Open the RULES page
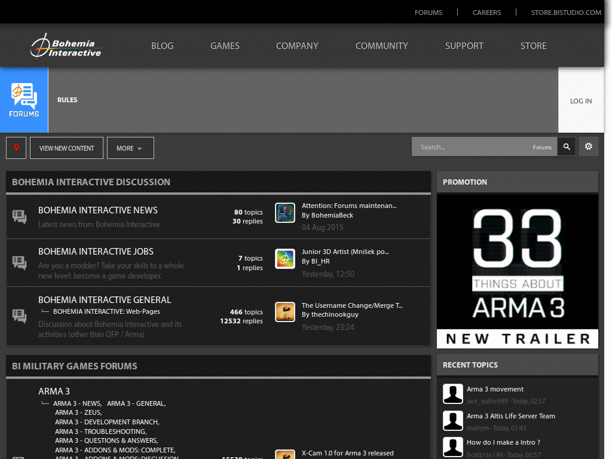 (x=68, y=100)
